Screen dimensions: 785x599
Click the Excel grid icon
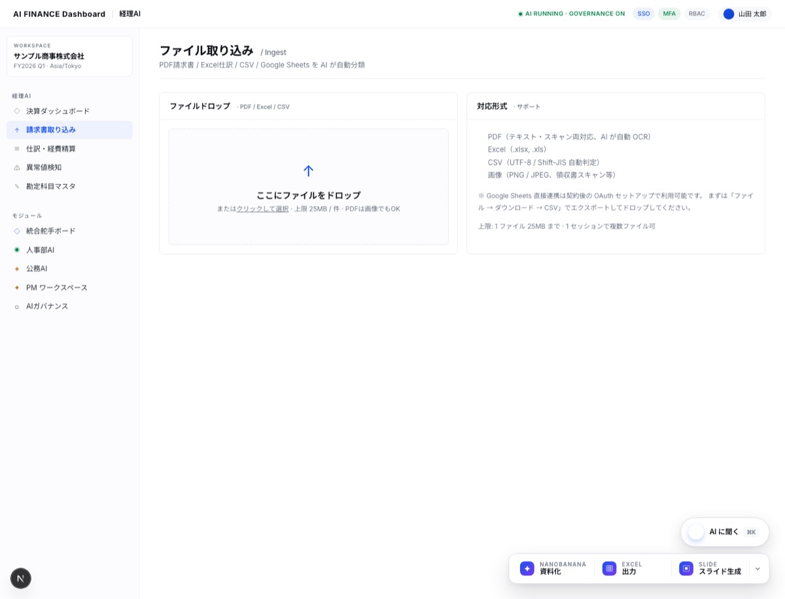610,568
